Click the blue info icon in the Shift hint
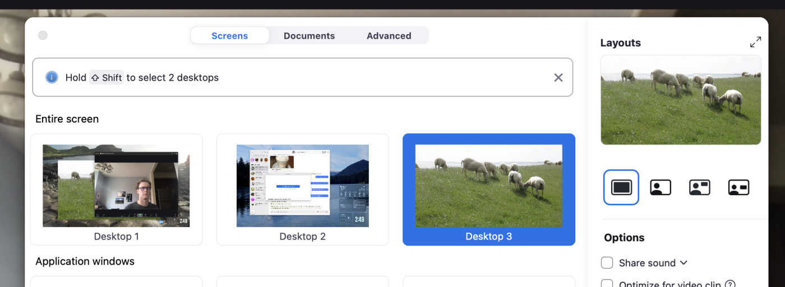 pyautogui.click(x=52, y=77)
